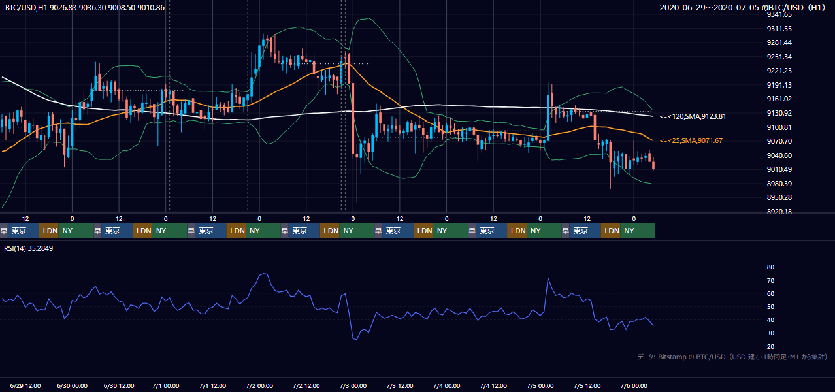The width and height of the screenshot is (835, 392).
Task: Select the 7/1 12:00 date label
Action: 213,385
